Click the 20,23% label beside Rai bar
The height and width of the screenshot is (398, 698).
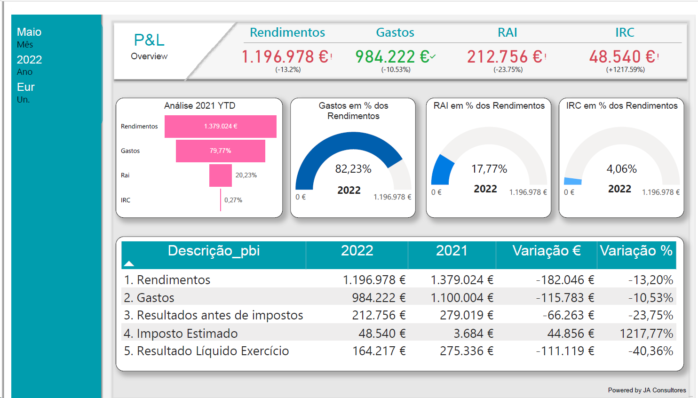(246, 175)
